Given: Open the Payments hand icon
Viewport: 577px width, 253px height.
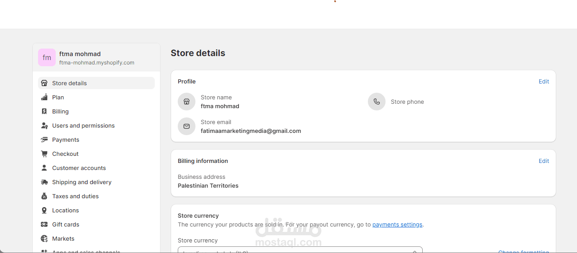Looking at the screenshot, I should (44, 140).
